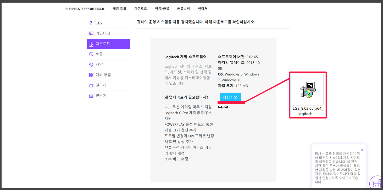Click the 다운로드 download arrow icon
Image resolution: width=383 pixels, height=190 pixels.
tap(91, 44)
